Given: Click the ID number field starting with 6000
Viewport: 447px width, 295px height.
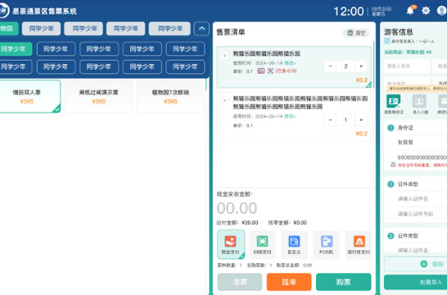Looking at the screenshot, I should pos(422,157).
